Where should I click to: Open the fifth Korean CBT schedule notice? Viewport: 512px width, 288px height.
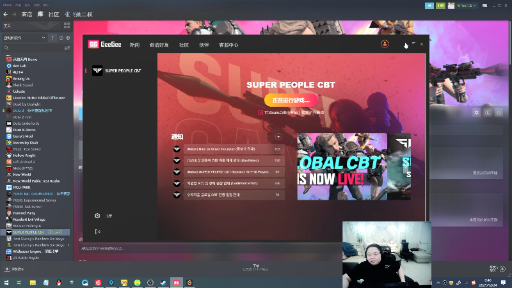pyautogui.click(x=234, y=195)
